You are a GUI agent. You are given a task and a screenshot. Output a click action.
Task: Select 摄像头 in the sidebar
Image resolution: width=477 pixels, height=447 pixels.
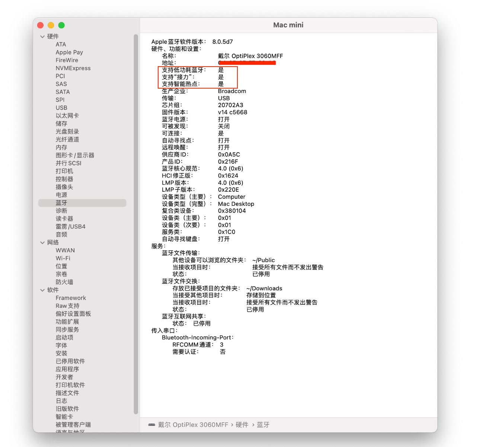coord(64,187)
